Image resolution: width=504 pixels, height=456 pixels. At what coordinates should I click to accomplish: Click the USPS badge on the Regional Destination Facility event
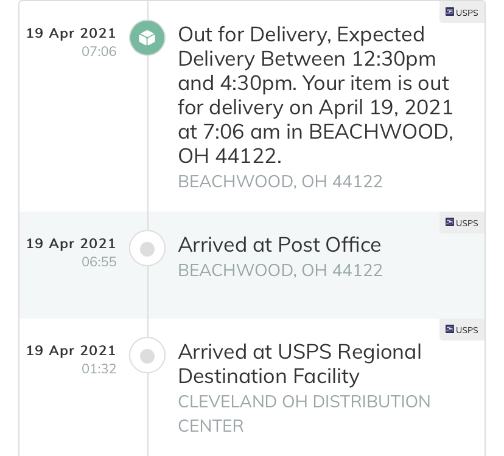click(x=462, y=330)
